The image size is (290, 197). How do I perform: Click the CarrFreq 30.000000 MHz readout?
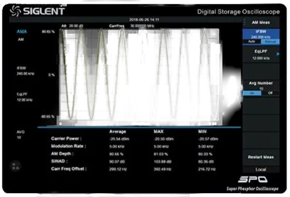click(x=131, y=26)
